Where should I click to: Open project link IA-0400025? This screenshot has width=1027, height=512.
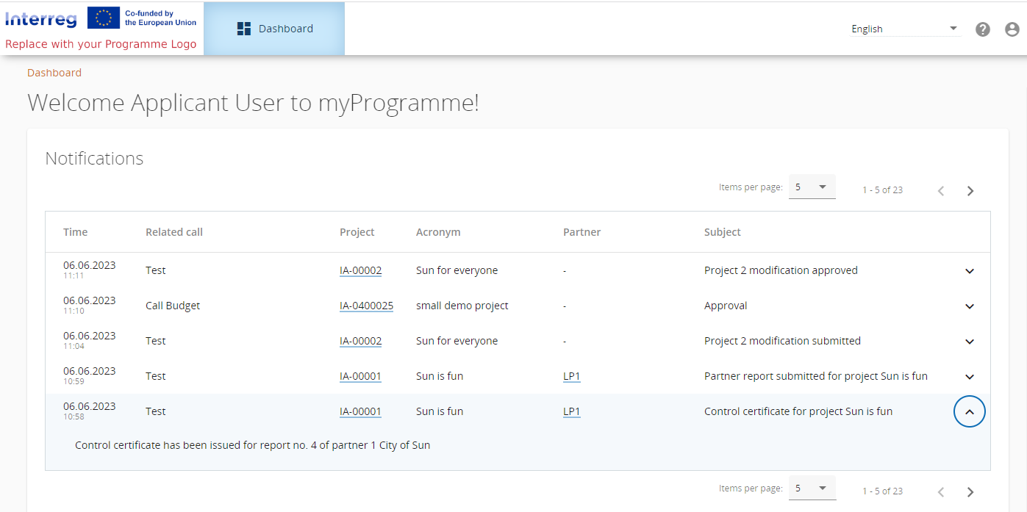click(366, 306)
